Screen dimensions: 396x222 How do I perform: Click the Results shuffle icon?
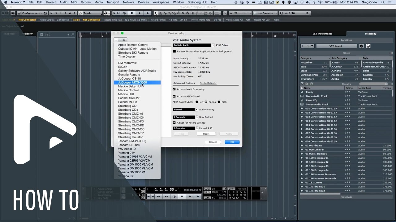(311, 84)
